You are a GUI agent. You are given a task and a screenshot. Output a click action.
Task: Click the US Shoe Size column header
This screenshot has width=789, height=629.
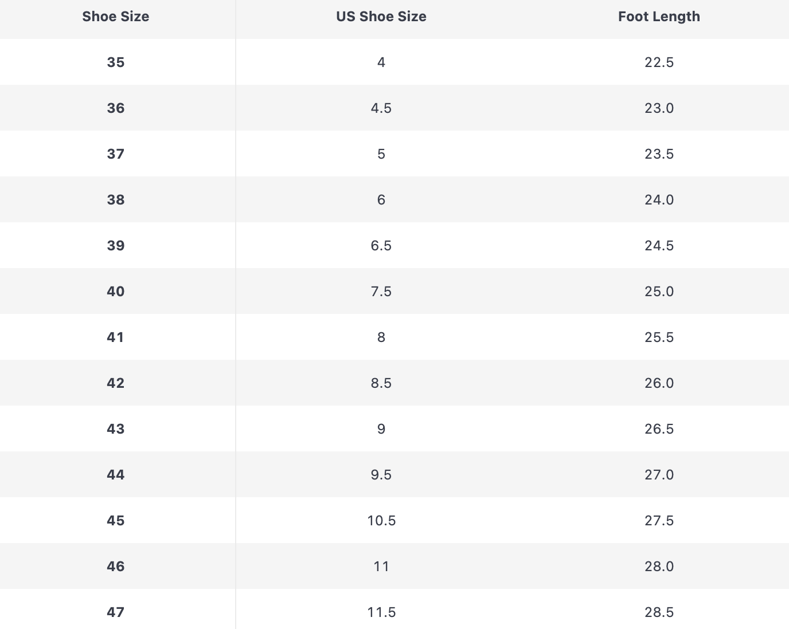381,17
